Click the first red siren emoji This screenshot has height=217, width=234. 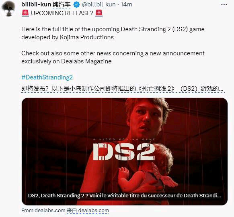[25, 13]
